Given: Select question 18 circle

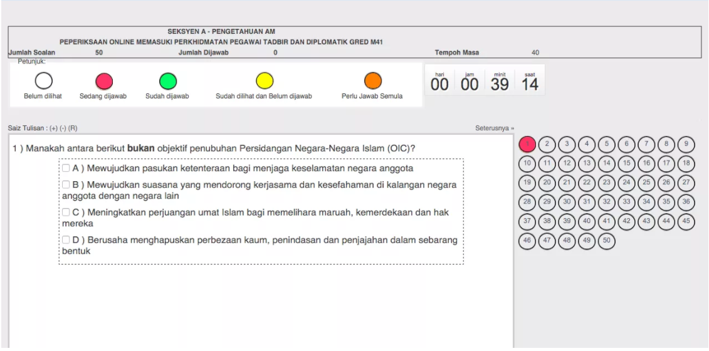Looking at the screenshot, I should click(686, 164).
